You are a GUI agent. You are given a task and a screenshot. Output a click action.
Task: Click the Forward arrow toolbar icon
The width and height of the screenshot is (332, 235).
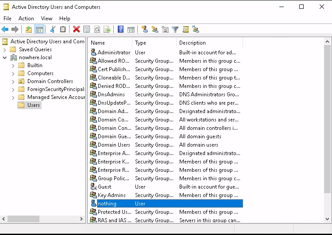tap(15, 29)
